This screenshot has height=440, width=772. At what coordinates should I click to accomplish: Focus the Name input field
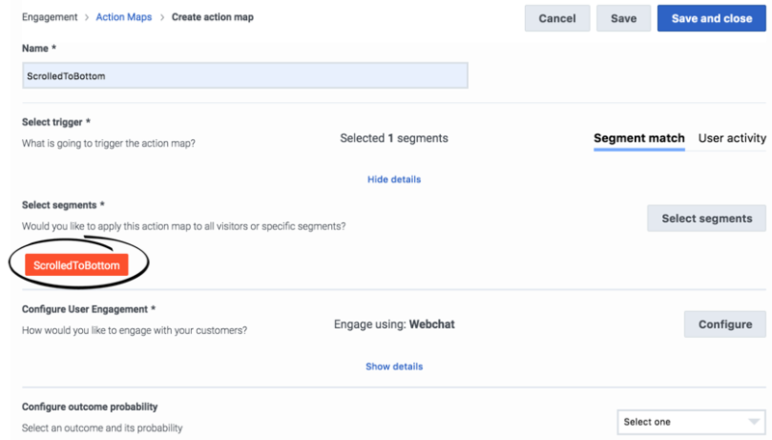(245, 76)
